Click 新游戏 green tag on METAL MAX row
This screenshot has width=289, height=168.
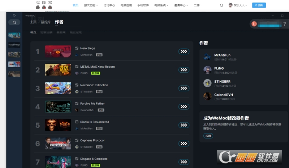(x=95, y=73)
